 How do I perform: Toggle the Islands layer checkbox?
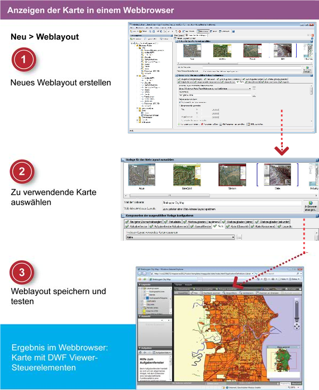click(x=145, y=295)
